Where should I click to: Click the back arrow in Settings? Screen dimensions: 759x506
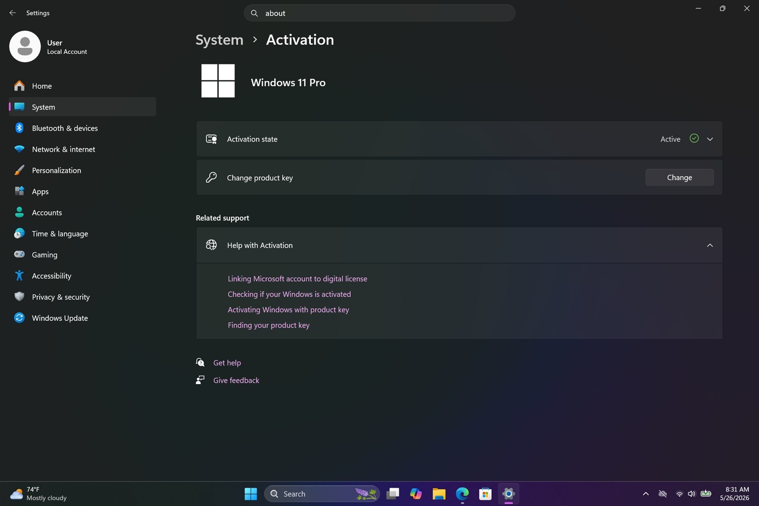13,13
